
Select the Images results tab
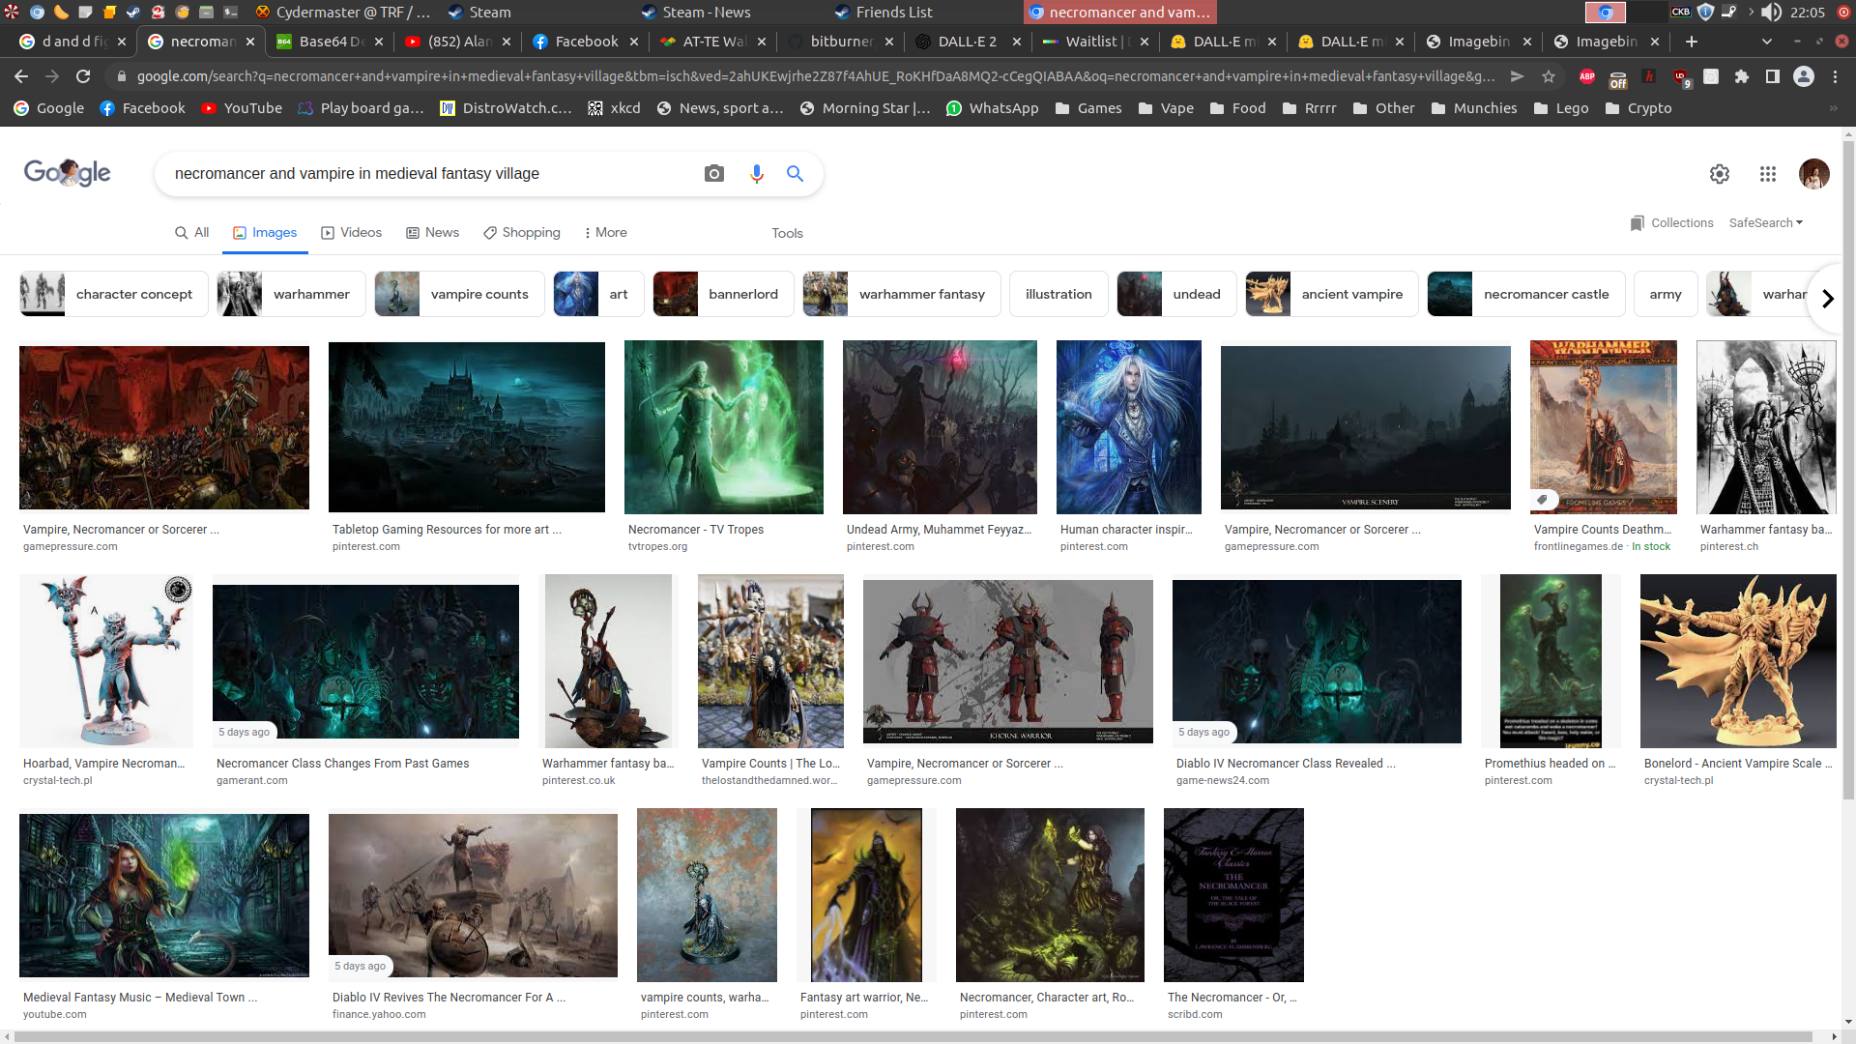(x=265, y=233)
